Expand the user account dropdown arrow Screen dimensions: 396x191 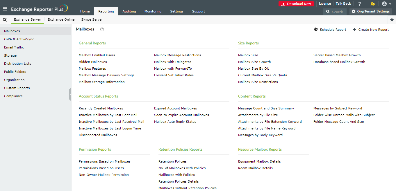pyautogui.click(x=390, y=4)
